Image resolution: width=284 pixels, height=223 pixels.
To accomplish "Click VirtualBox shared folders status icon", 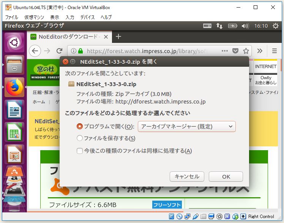I will (x=203, y=217).
